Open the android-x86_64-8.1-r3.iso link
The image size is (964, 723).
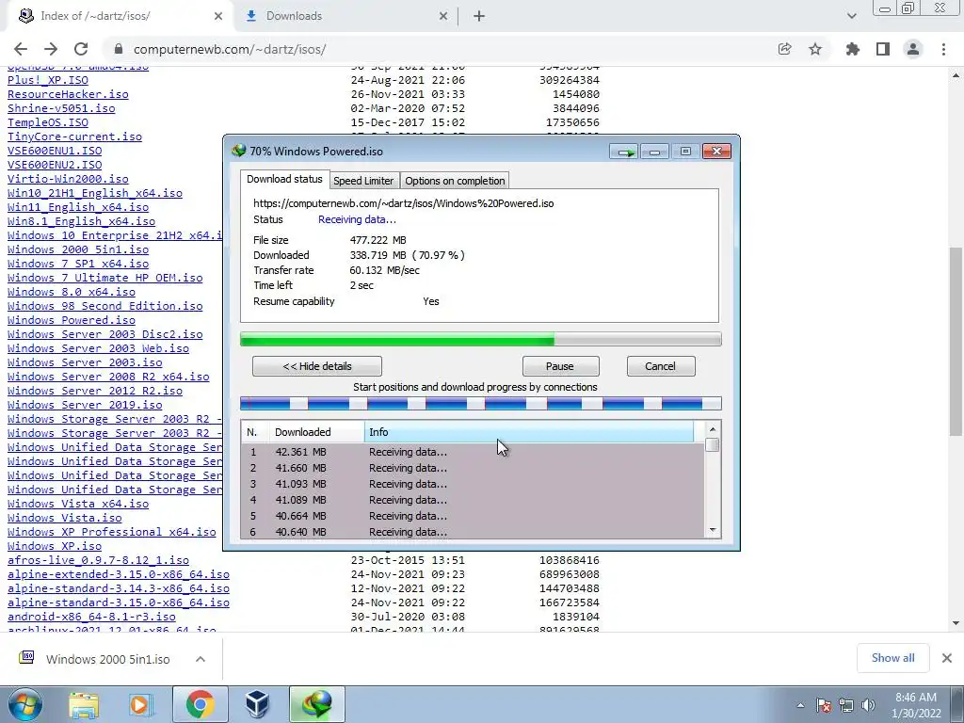point(91,617)
